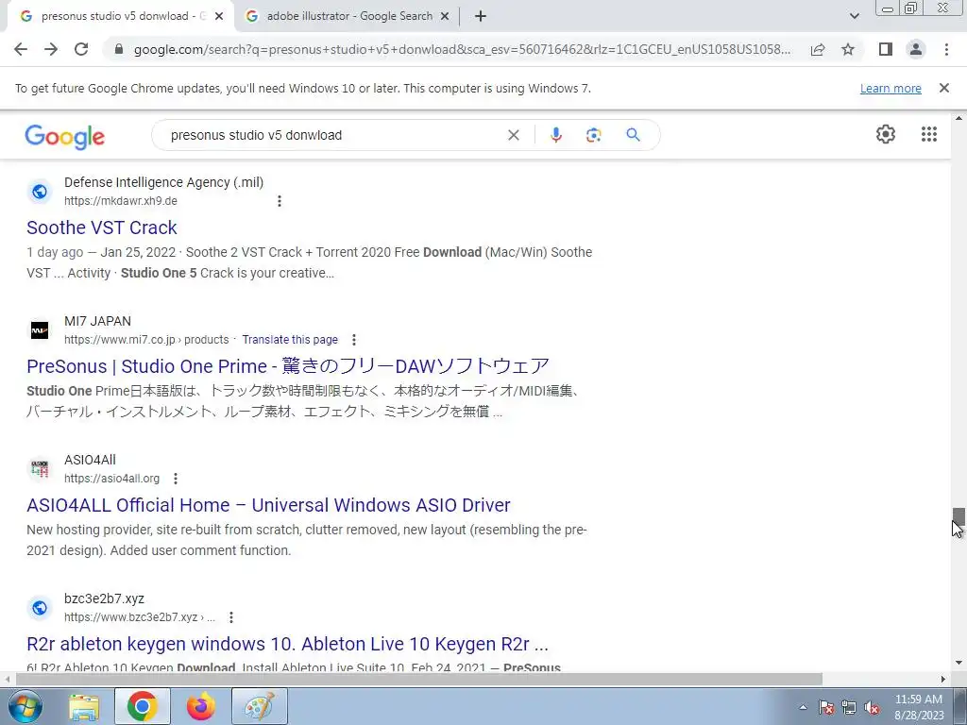Open the Chrome profile avatar
The height and width of the screenshot is (725, 967).
tap(916, 49)
